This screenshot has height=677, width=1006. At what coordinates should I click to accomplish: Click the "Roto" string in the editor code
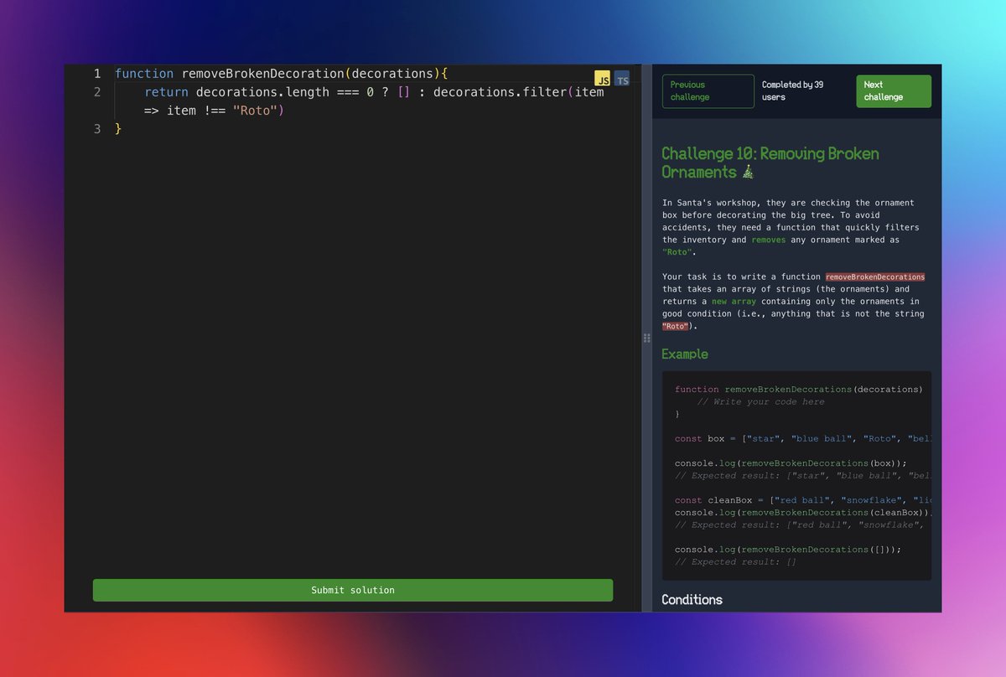(x=254, y=111)
